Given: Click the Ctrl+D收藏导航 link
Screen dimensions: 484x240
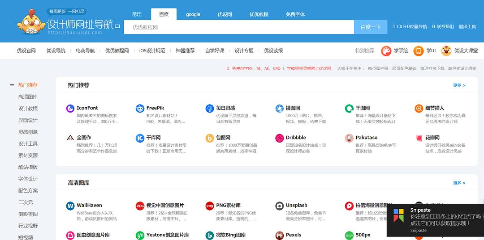Looking at the screenshot, I should (410, 27).
